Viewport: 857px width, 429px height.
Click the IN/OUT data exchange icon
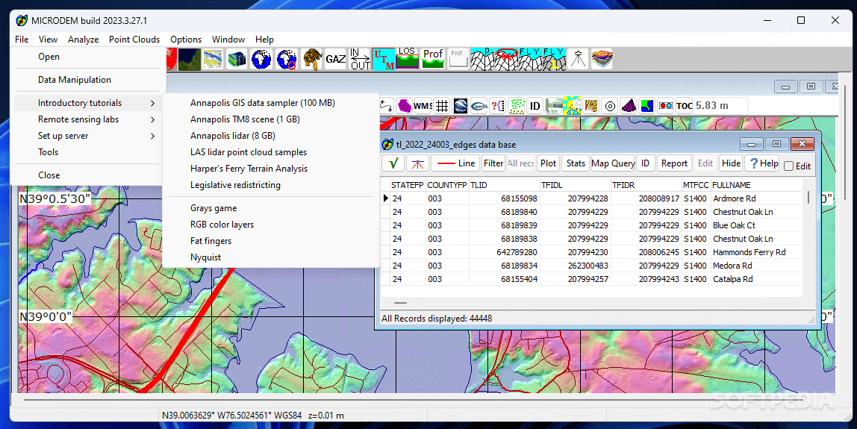point(360,59)
